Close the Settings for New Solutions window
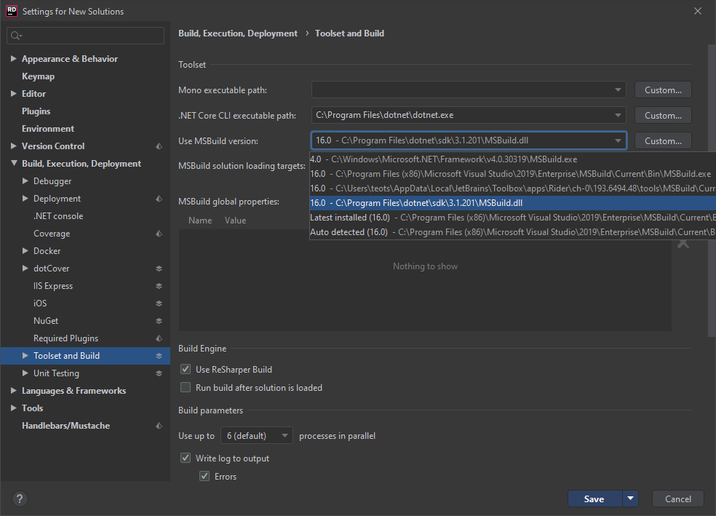 [698, 11]
